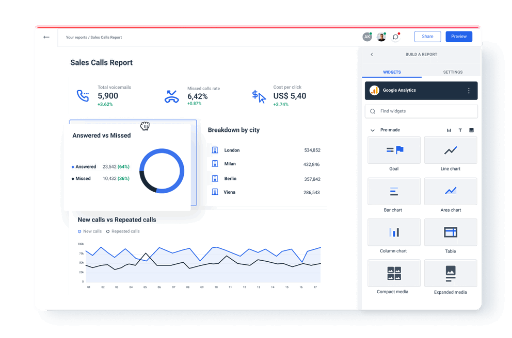
Task: Click the Preview button
Action: [458, 36]
